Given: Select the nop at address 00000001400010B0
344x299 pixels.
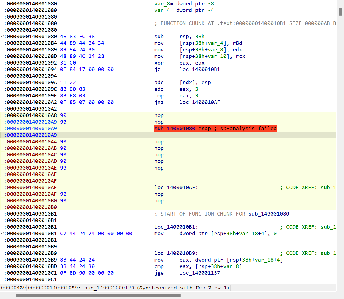Looking at the screenshot, I should (159, 201).
